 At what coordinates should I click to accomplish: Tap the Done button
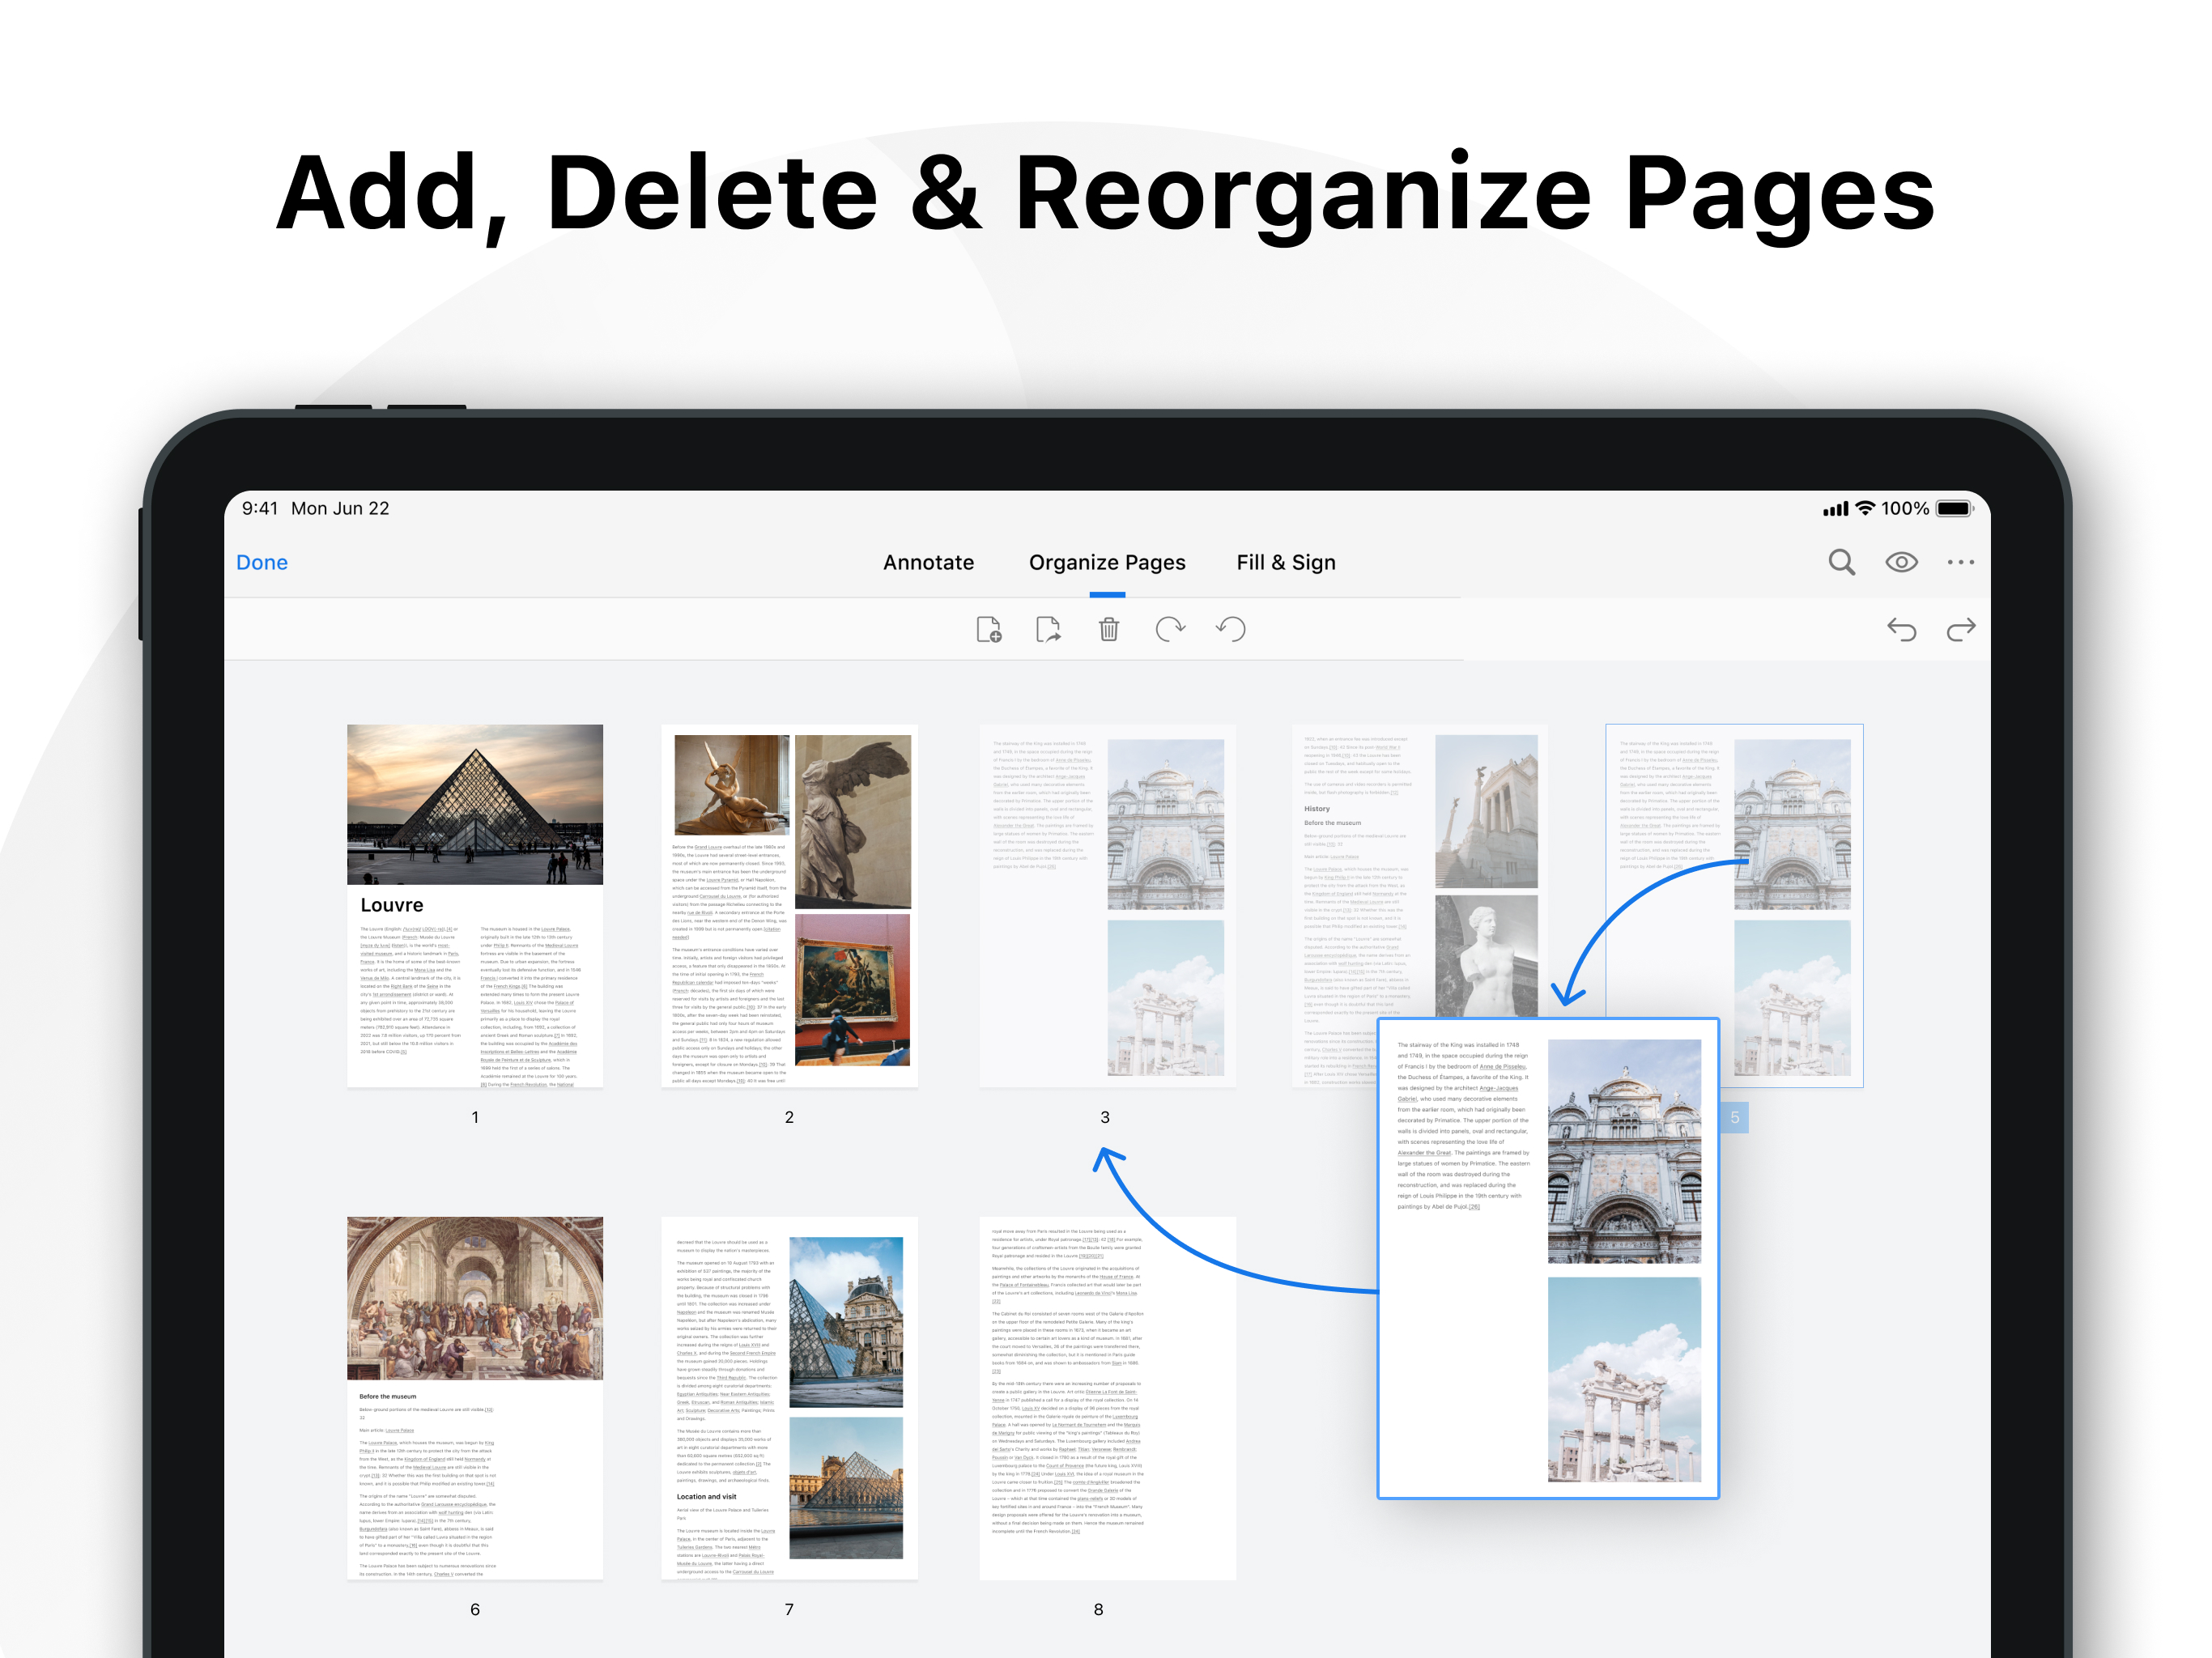coord(262,562)
